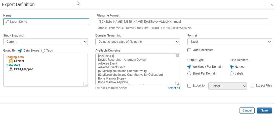The image size is (275, 116).
Task: Click the Sample Filename text
Action: tap(143, 28)
